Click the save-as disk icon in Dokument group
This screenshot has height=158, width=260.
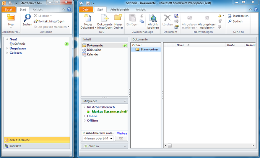[x=176, y=16]
